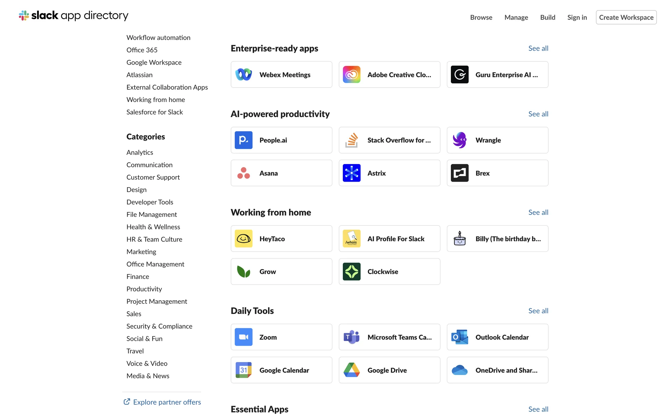Select the Stack Overflow app icon
This screenshot has width=671, height=419.
coord(352,140)
